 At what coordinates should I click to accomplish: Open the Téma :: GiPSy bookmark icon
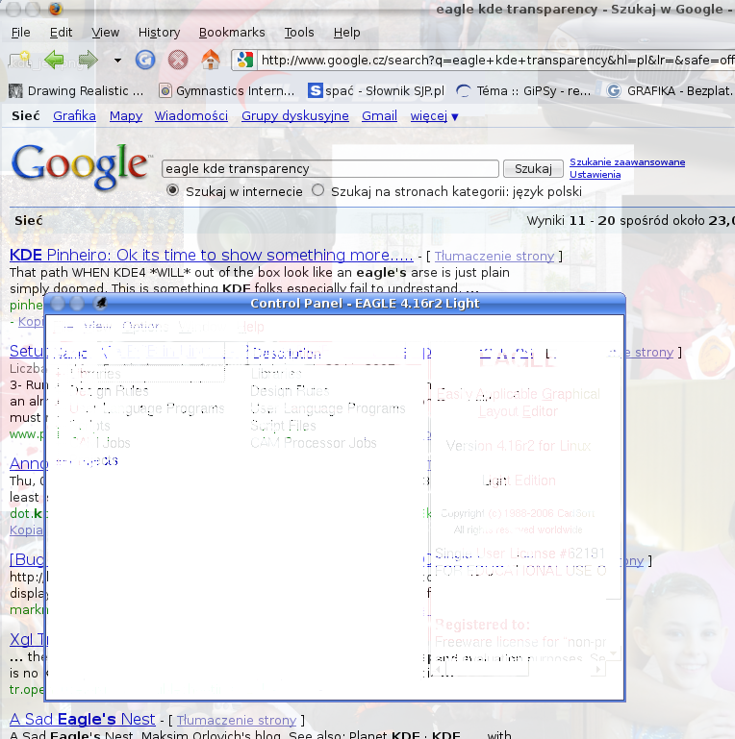coord(464,91)
